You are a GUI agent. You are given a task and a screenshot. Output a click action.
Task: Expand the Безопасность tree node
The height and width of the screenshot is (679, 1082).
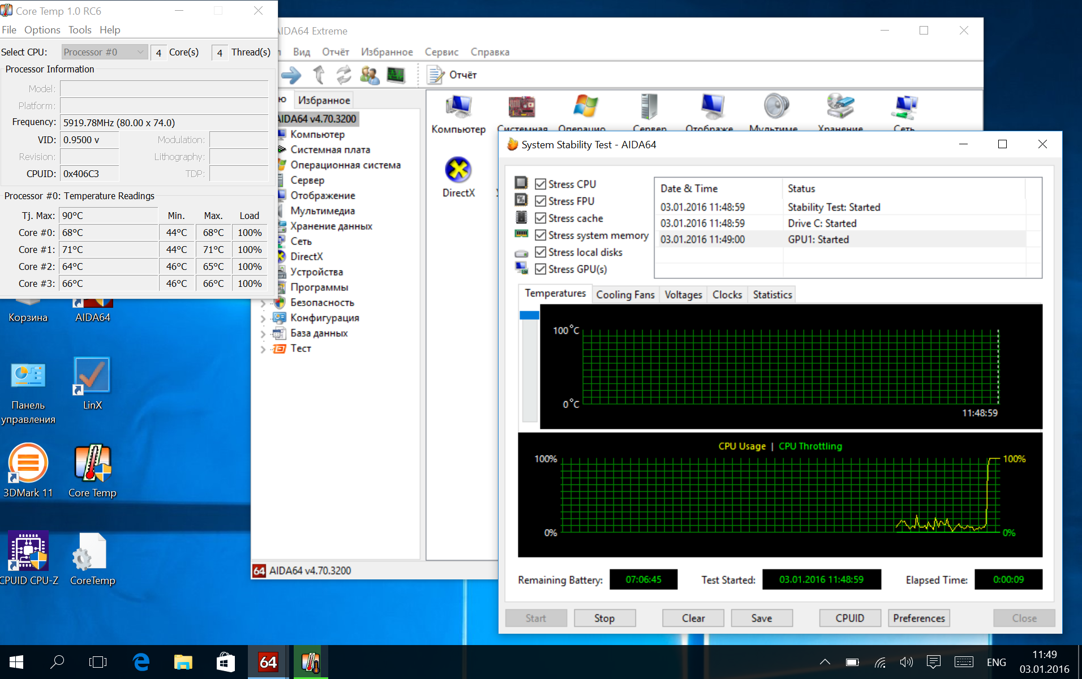263,303
